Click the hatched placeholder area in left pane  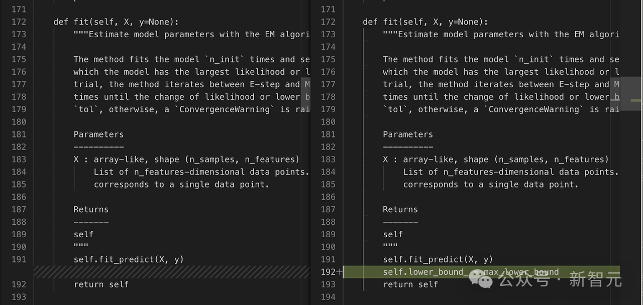pos(171,272)
